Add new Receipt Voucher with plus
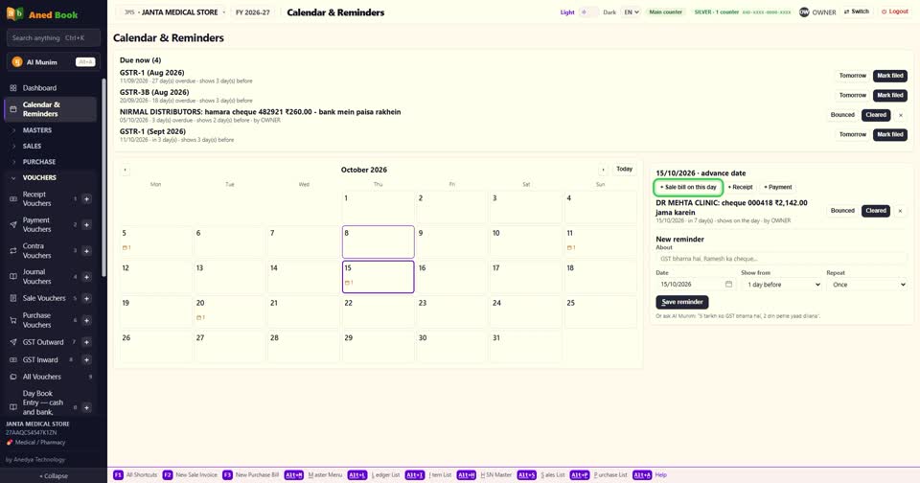 87,199
